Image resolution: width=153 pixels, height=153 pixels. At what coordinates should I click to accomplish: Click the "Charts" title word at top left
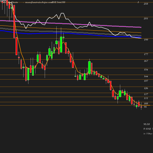click(x=14, y=2)
